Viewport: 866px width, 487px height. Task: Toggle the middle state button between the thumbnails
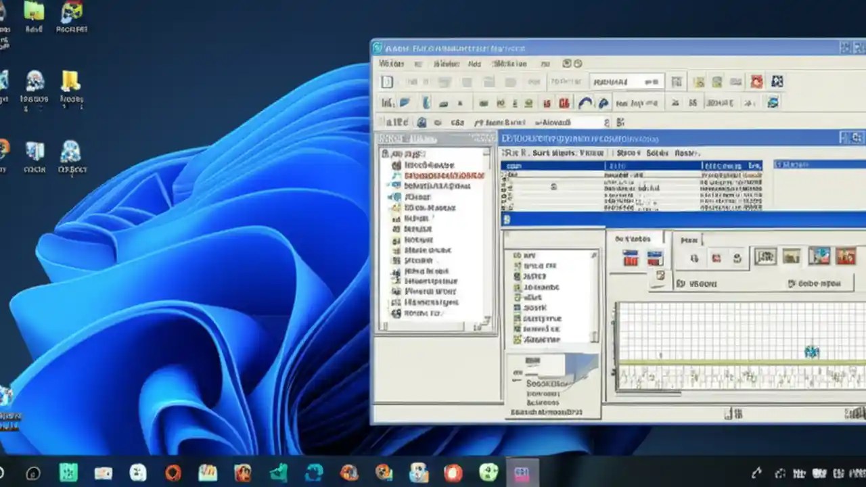(659, 276)
